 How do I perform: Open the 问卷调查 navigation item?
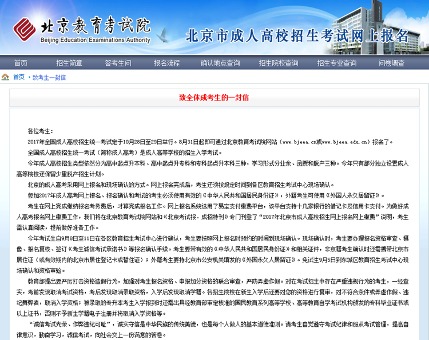tap(391, 63)
